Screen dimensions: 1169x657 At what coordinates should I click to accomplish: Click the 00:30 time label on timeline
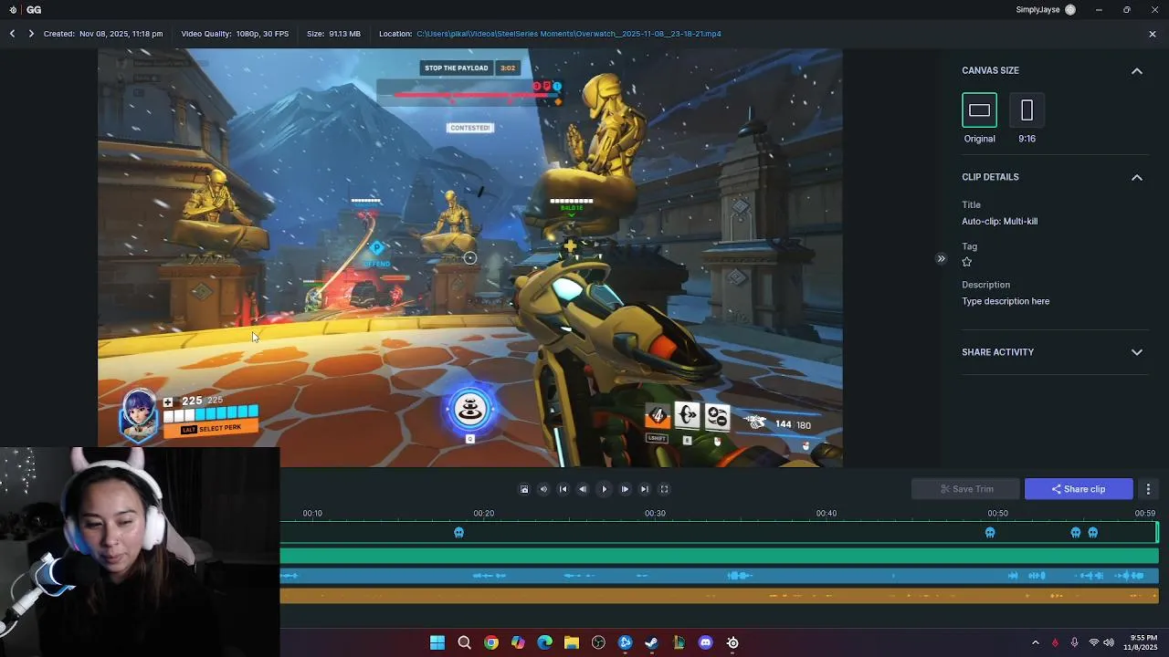click(x=655, y=514)
